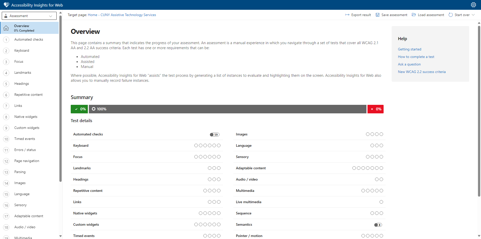Click the Save assessment disk icon
The image size is (481, 239).
[x=377, y=15]
